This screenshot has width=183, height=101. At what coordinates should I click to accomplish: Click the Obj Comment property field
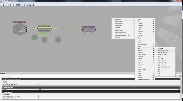(x=109, y=94)
